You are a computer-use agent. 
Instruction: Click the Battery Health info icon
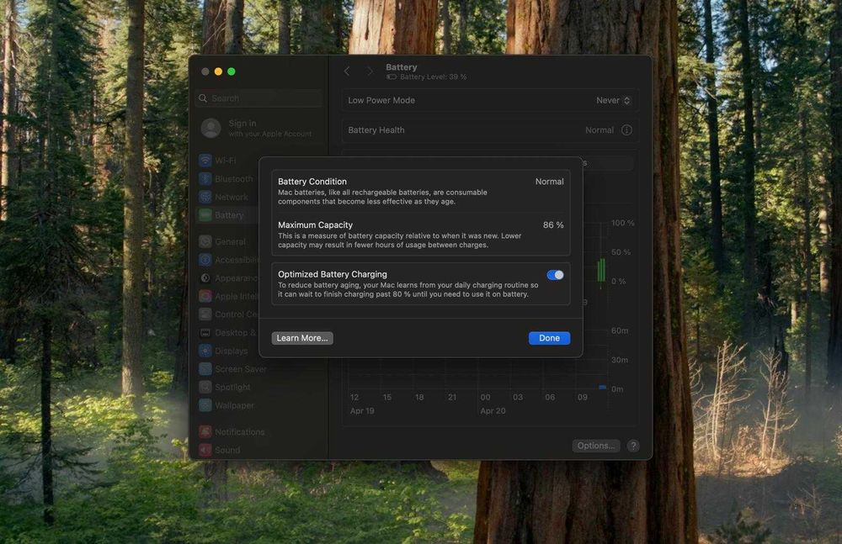[626, 129]
